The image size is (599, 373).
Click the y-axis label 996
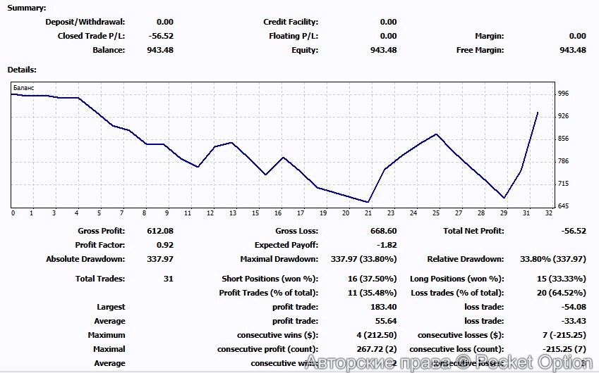coord(563,94)
